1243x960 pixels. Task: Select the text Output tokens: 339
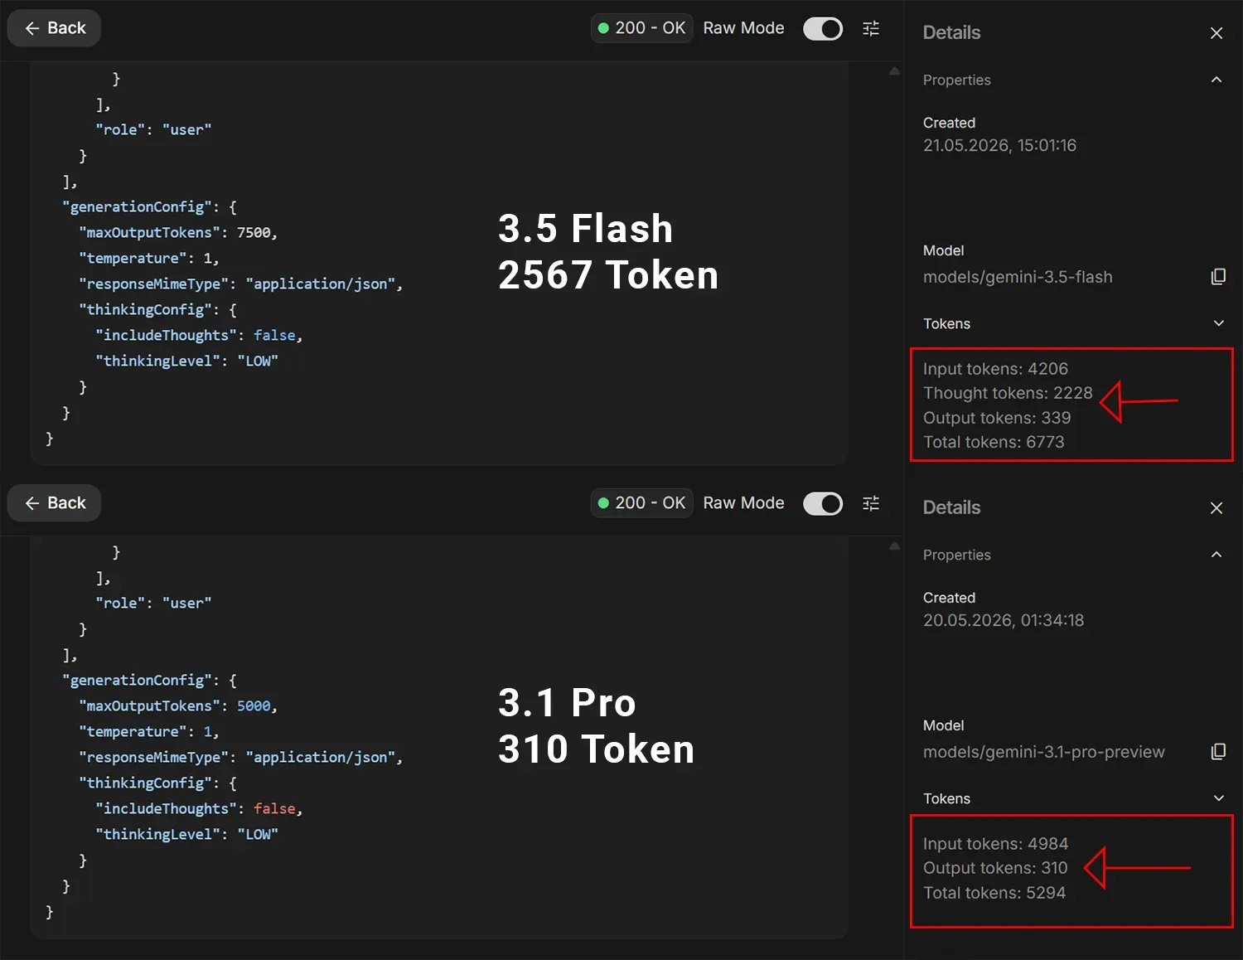[997, 418]
